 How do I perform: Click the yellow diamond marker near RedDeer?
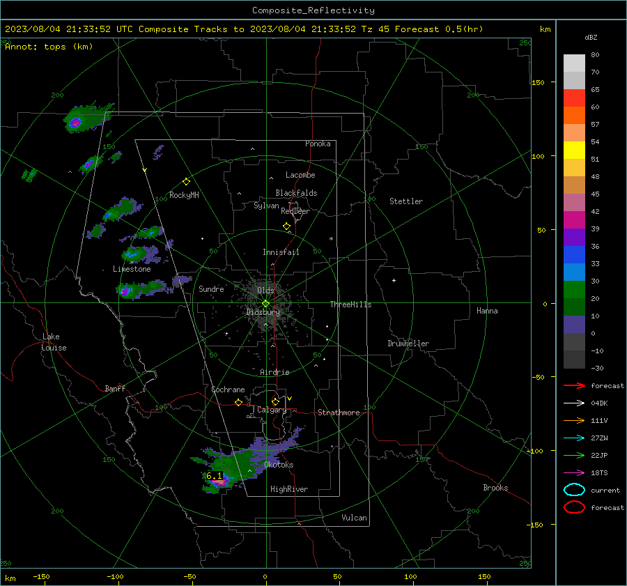coord(286,226)
